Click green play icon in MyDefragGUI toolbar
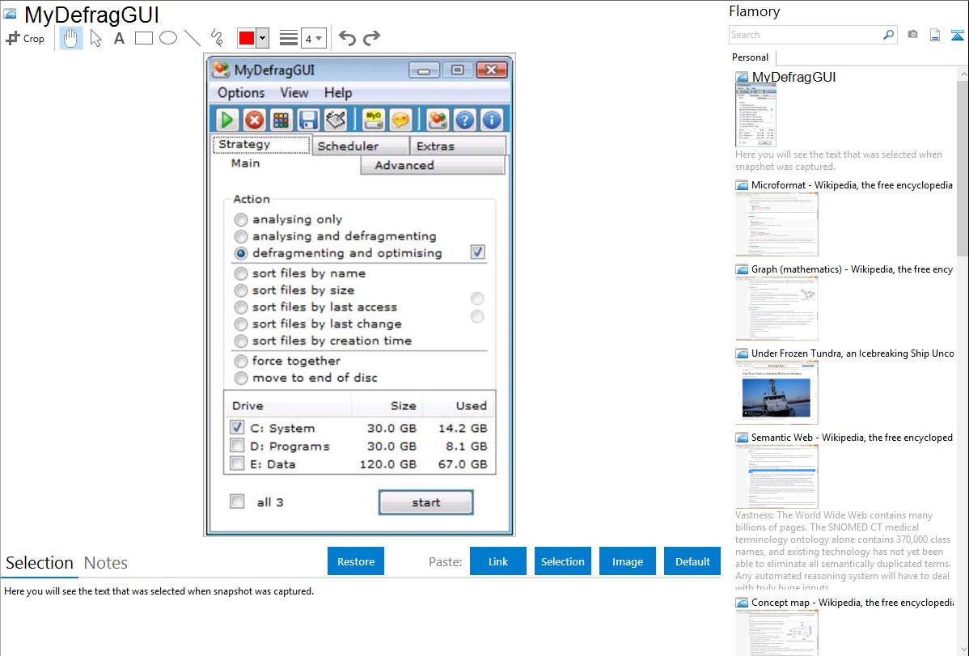 click(x=226, y=120)
